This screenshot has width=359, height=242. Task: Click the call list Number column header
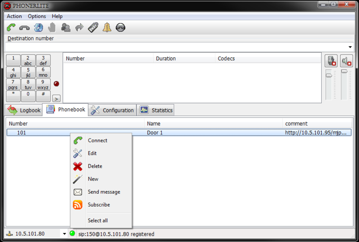point(108,59)
